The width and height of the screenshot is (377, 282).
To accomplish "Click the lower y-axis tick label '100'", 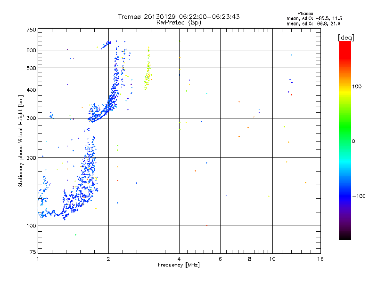I will 31,226.
